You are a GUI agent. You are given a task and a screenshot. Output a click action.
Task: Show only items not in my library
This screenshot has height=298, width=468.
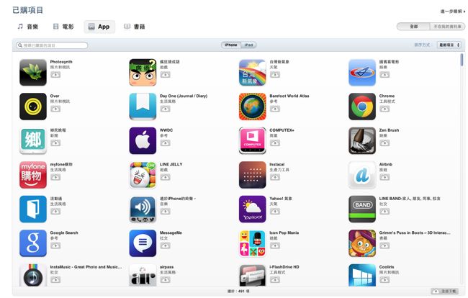coord(447,27)
